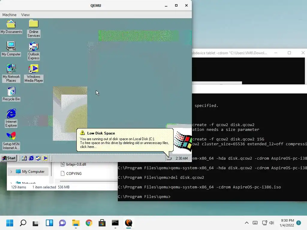Open Task View on taskbar
307x230 pixels.
click(36, 223)
